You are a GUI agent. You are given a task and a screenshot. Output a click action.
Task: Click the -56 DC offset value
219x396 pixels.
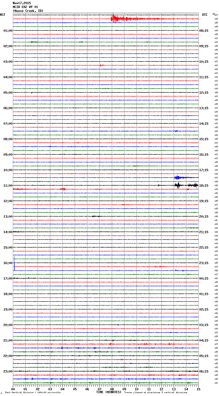216,271
